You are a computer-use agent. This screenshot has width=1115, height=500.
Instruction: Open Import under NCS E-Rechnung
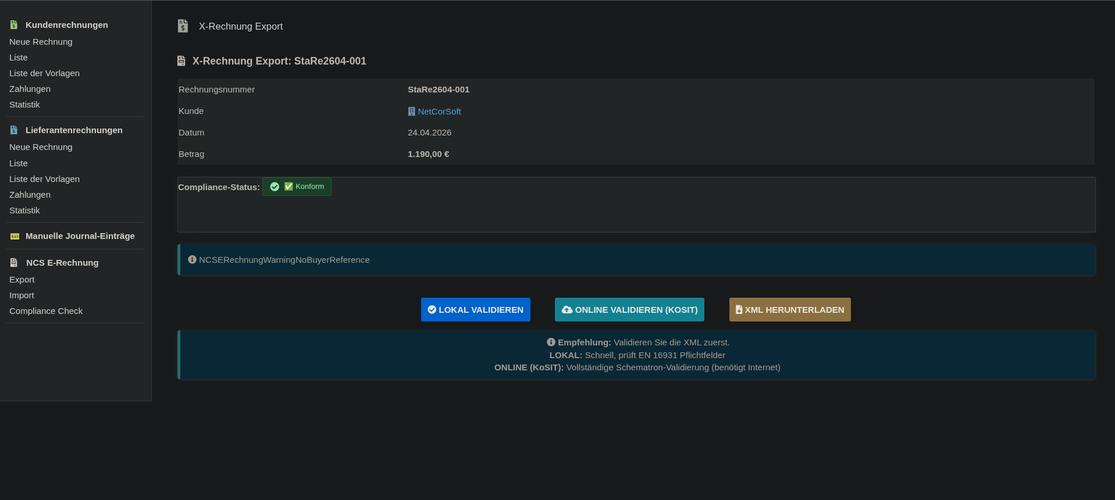[22, 295]
